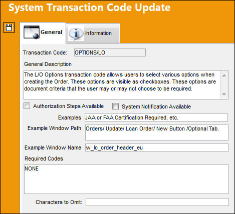Click the 'Required Codes' label
The width and height of the screenshot is (235, 214).
point(44,158)
